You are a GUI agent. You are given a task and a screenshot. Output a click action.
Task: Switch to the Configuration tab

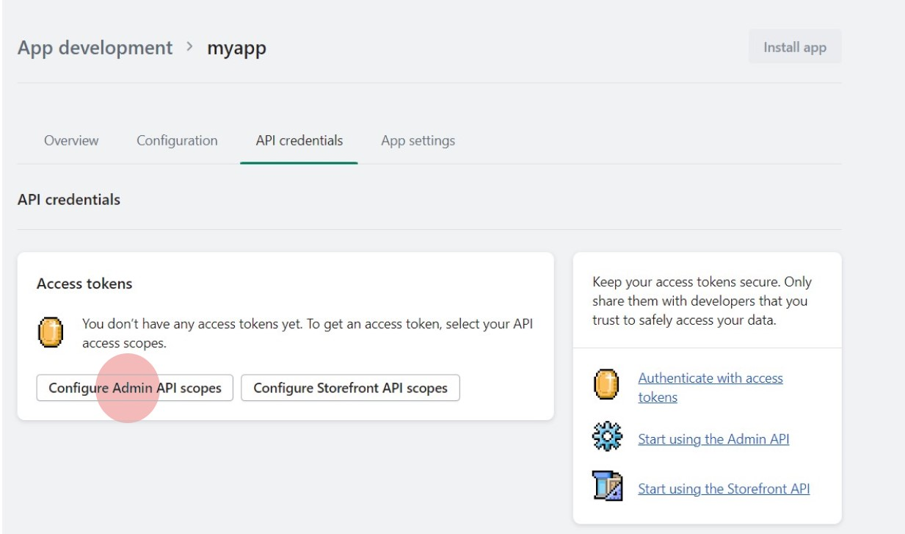pos(177,140)
